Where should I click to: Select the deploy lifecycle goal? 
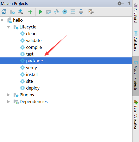pyautogui.click(x=33, y=88)
